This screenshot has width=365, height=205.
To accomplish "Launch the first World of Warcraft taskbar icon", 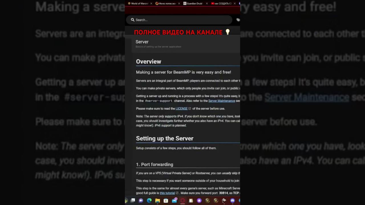I will click(x=208, y=200).
